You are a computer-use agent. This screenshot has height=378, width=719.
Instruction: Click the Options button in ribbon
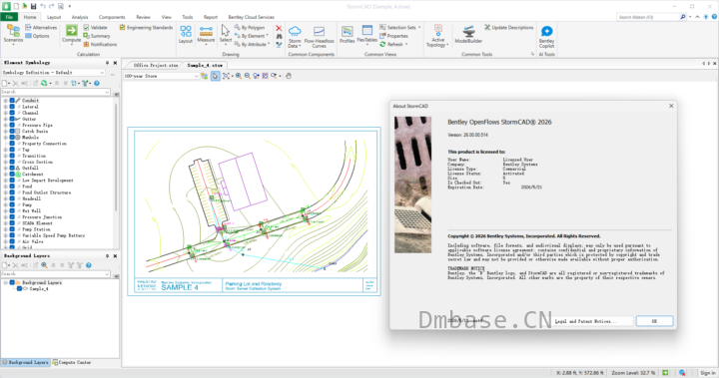[37, 36]
